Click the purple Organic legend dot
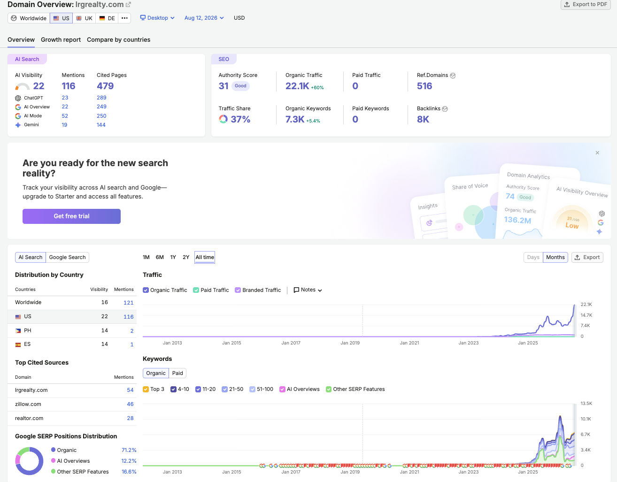This screenshot has height=482, width=617. [54, 450]
